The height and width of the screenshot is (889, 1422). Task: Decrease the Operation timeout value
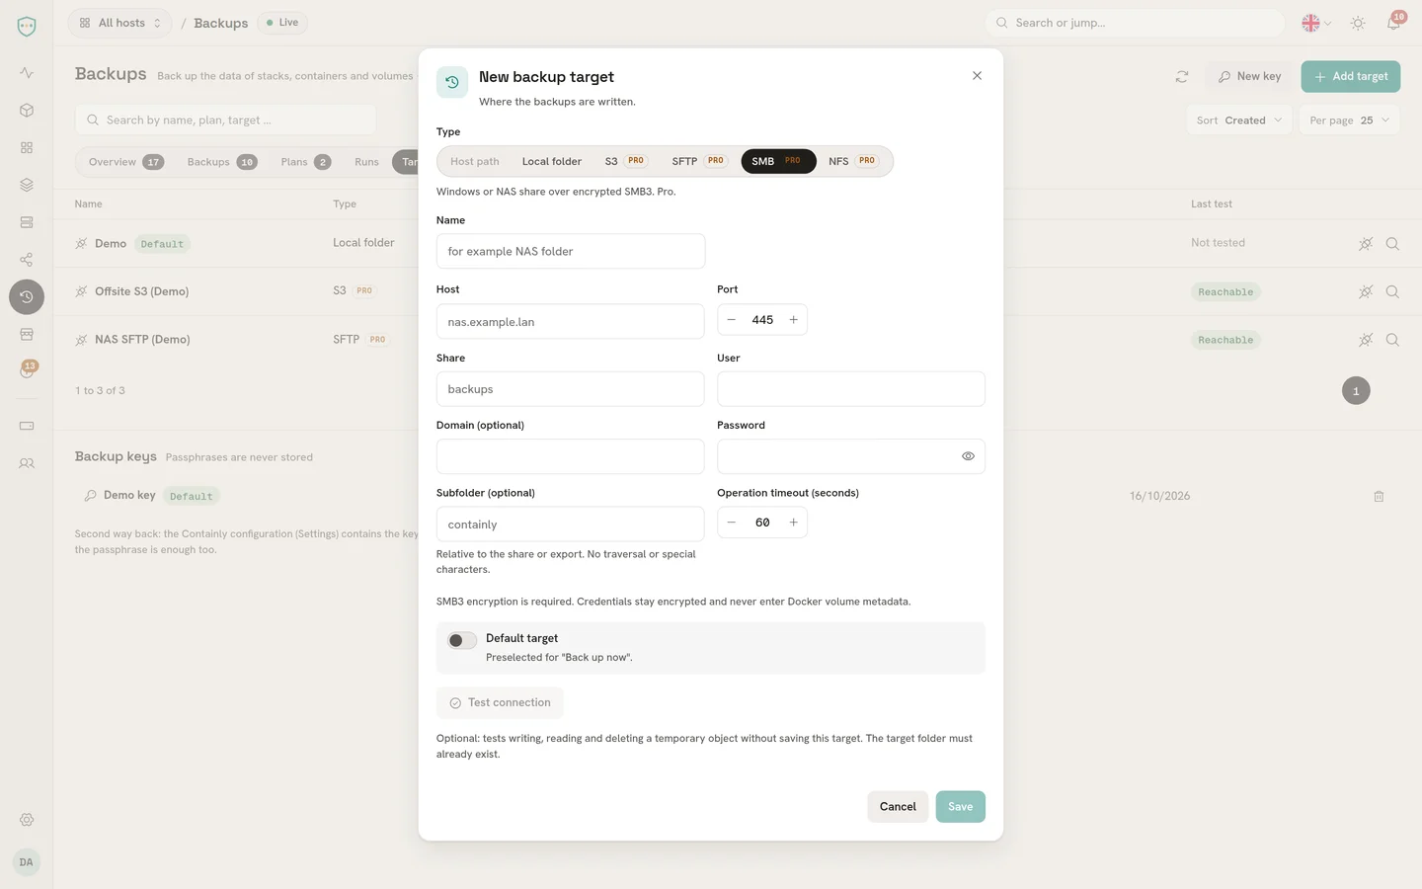click(732, 523)
